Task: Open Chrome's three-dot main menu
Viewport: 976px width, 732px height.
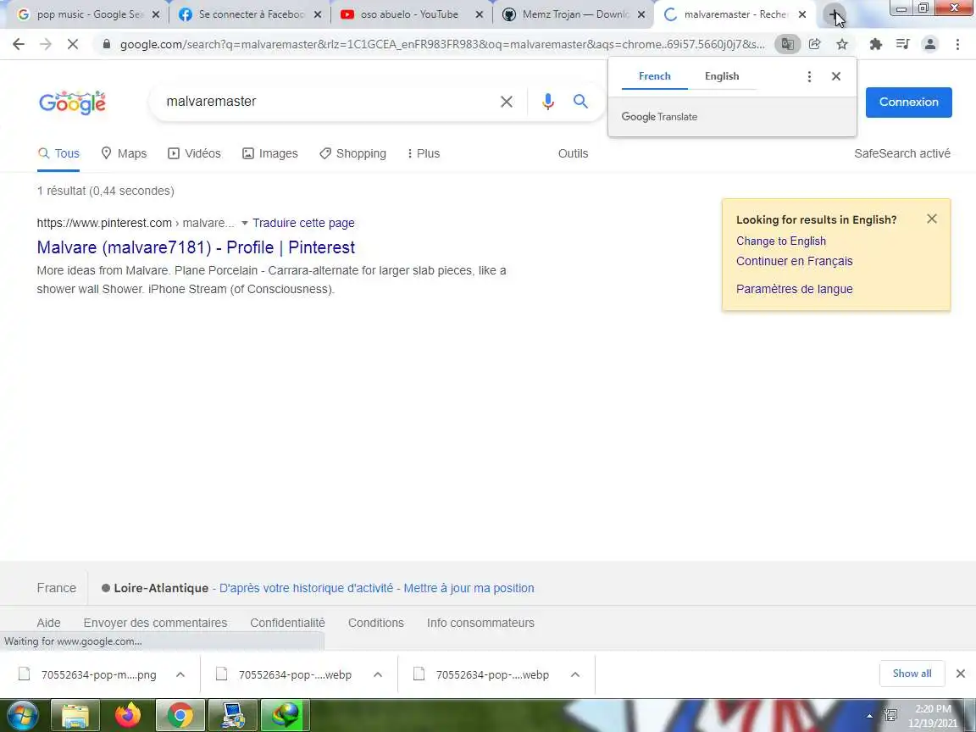Action: pos(957,44)
